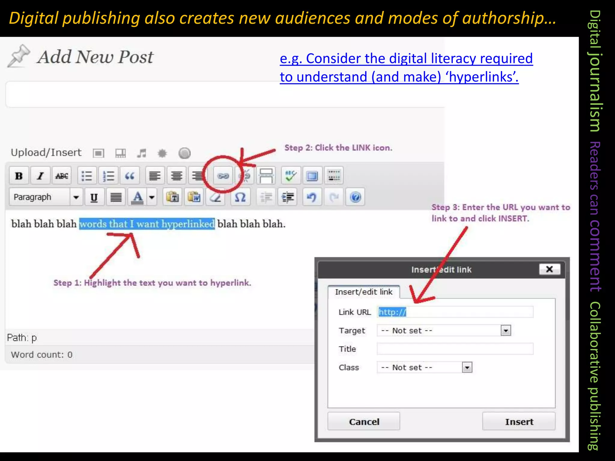
Task: Redo the last undone edit
Action: (x=334, y=197)
